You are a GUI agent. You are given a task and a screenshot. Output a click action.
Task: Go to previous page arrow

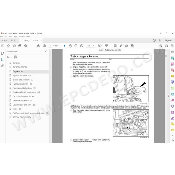click(38, 46)
